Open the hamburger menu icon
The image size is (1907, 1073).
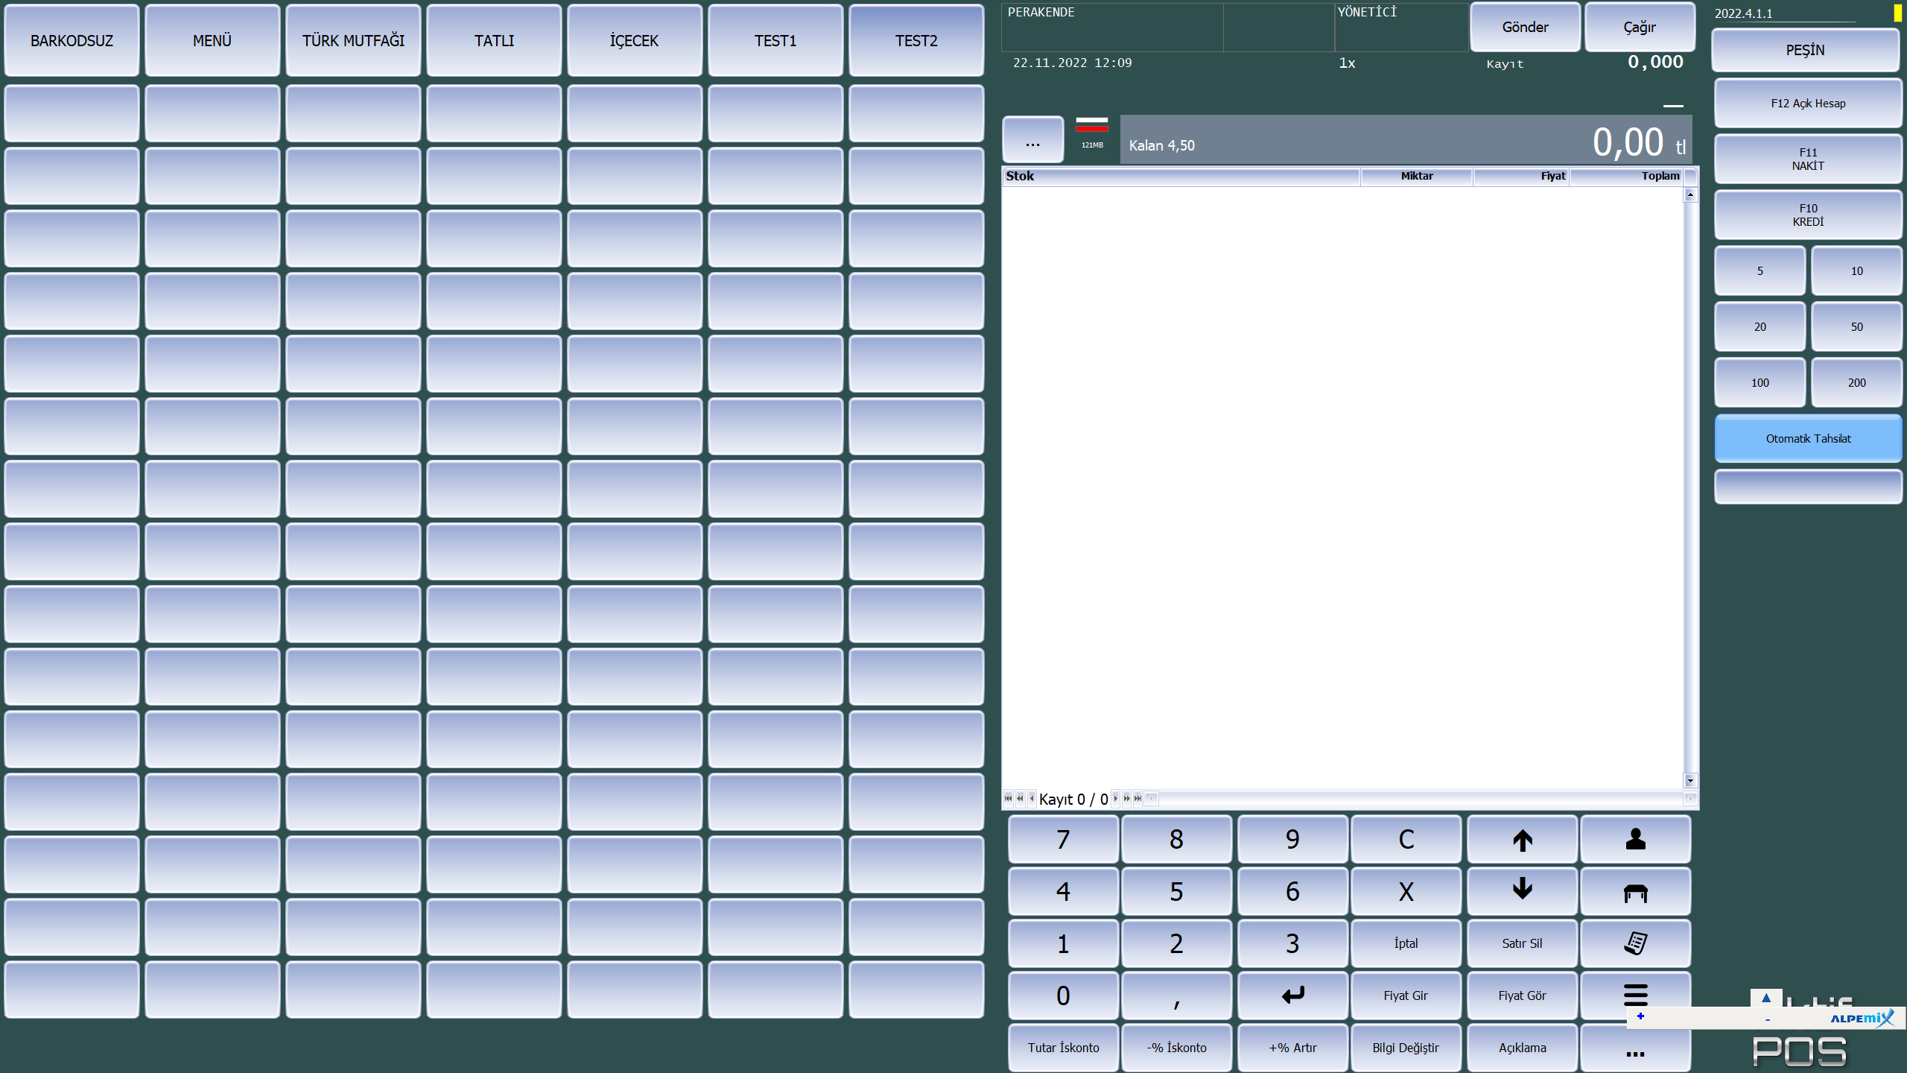(x=1635, y=994)
